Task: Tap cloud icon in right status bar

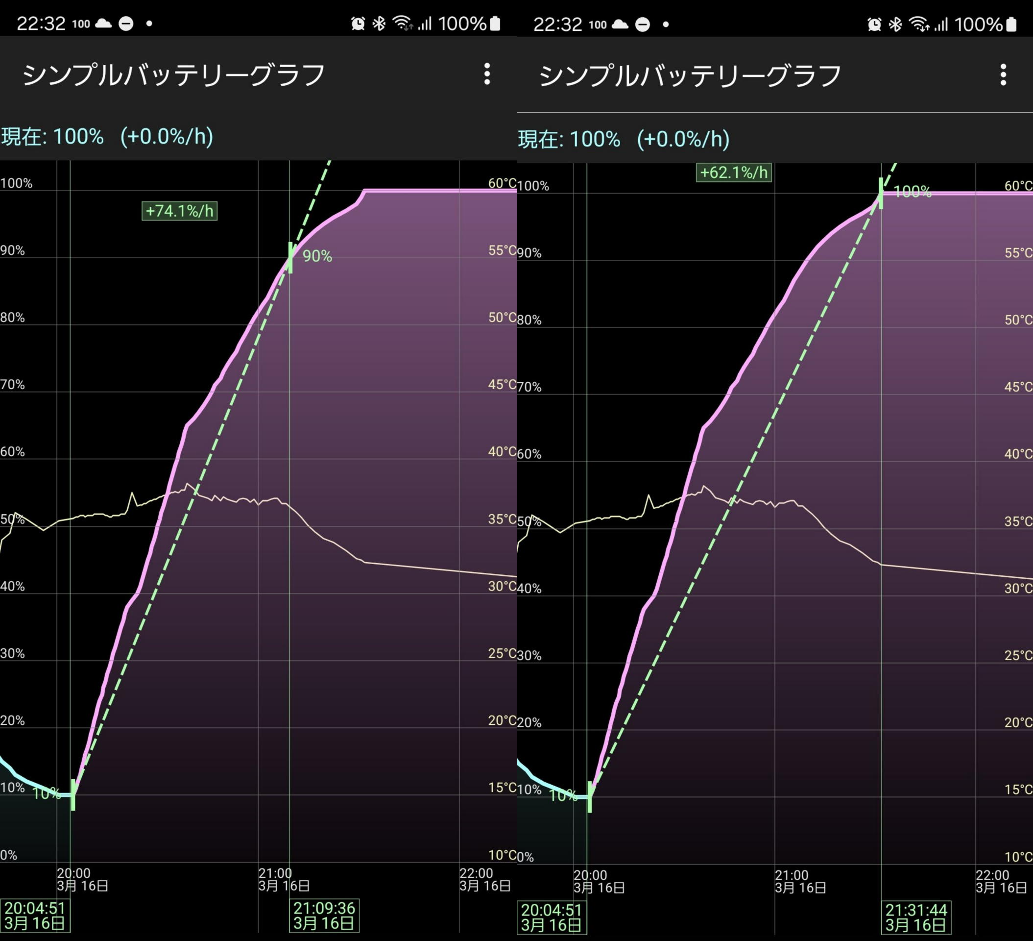Action: coord(620,24)
